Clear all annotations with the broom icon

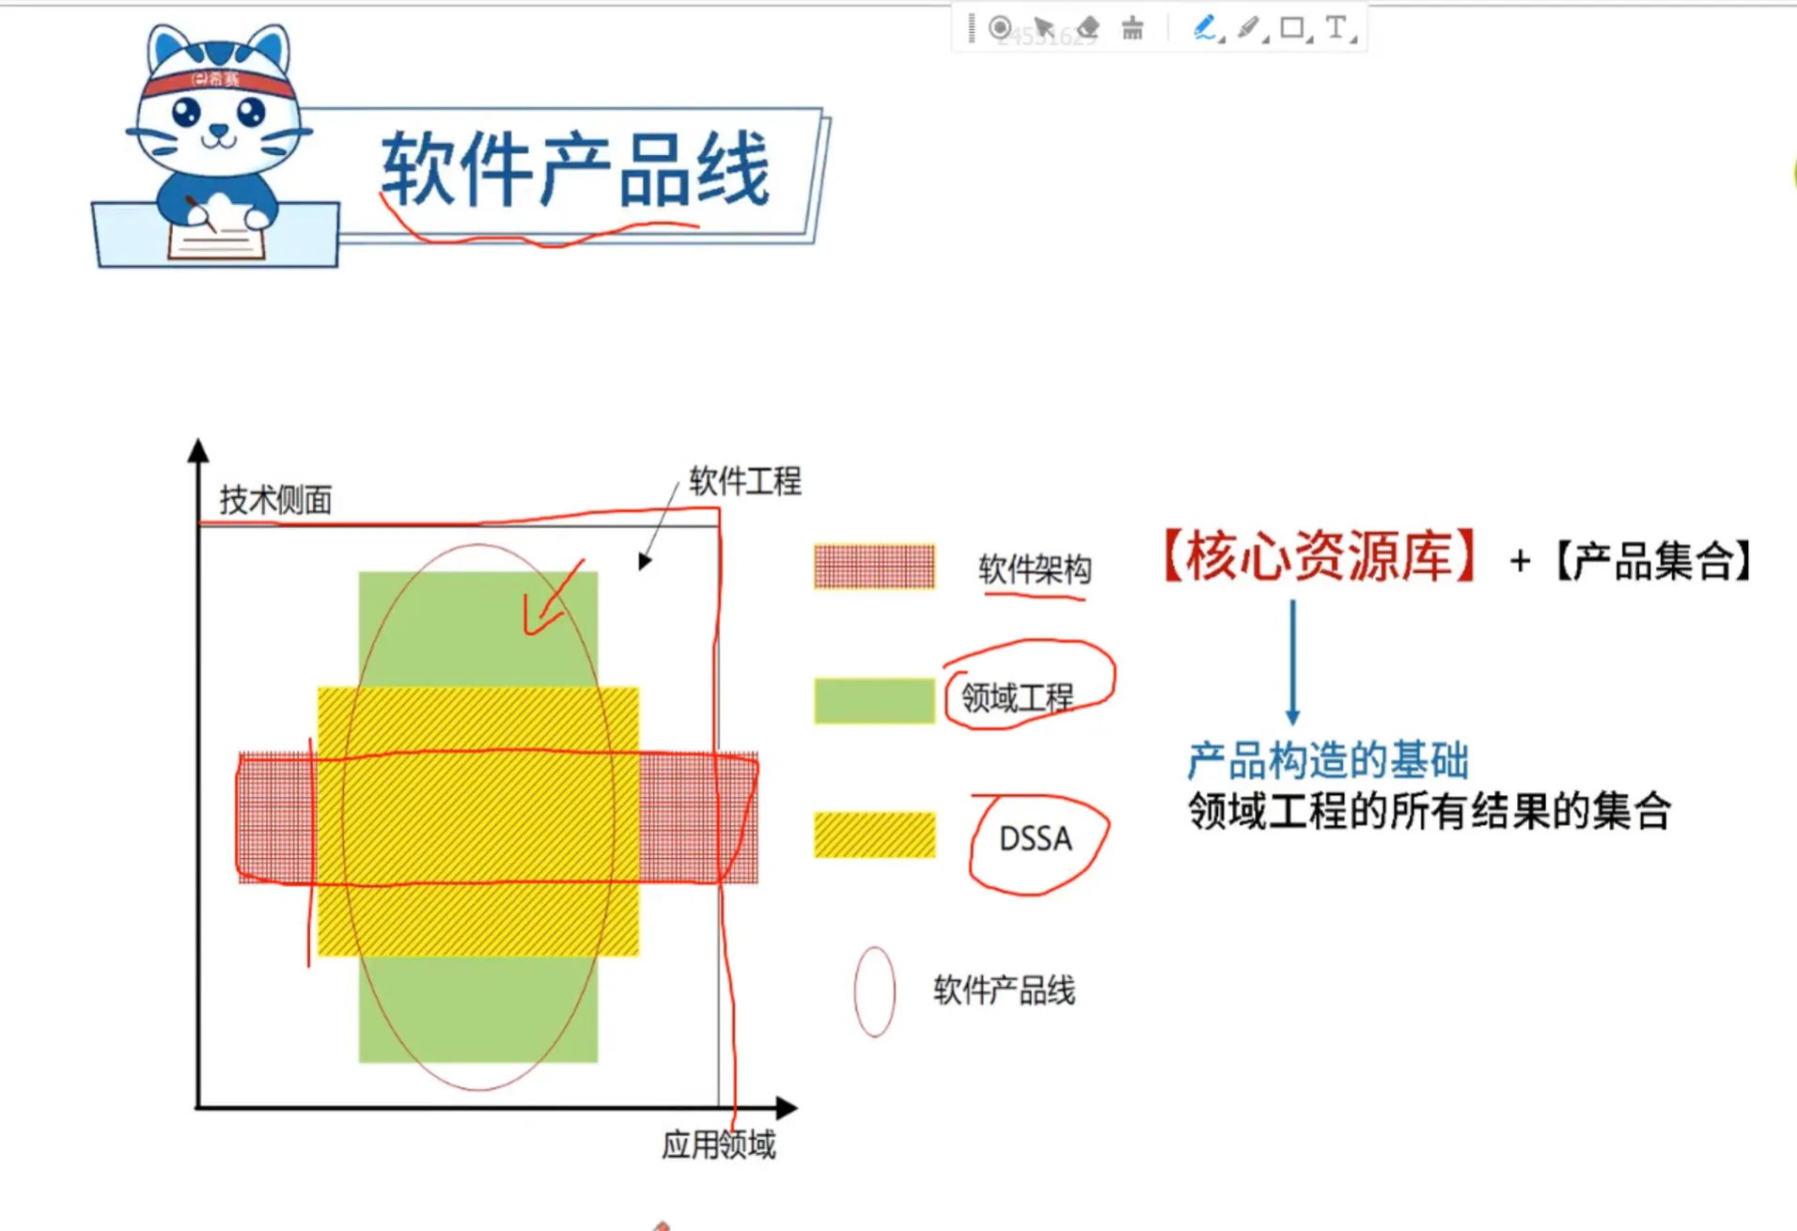(x=1133, y=28)
